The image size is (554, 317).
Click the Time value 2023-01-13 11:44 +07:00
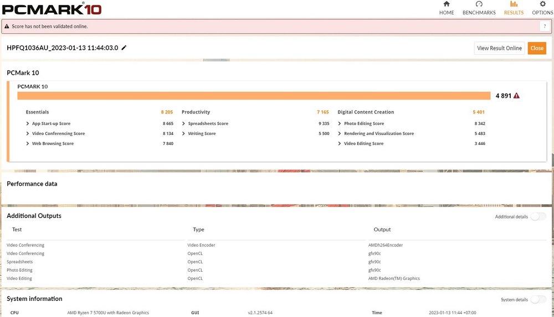tap(452, 313)
